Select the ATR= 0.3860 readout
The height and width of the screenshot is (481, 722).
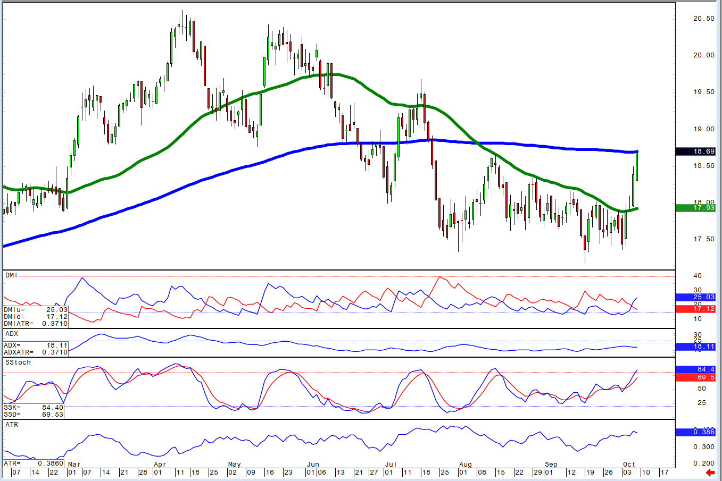[x=34, y=463]
